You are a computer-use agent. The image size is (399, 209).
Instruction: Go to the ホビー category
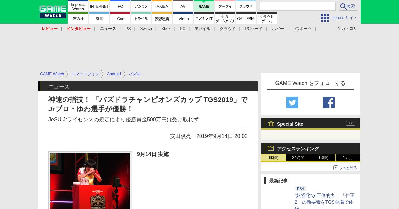(x=278, y=29)
